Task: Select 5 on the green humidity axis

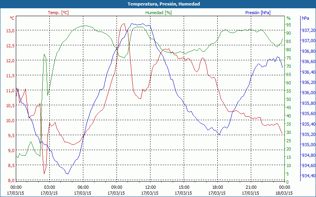Action: click(288, 174)
